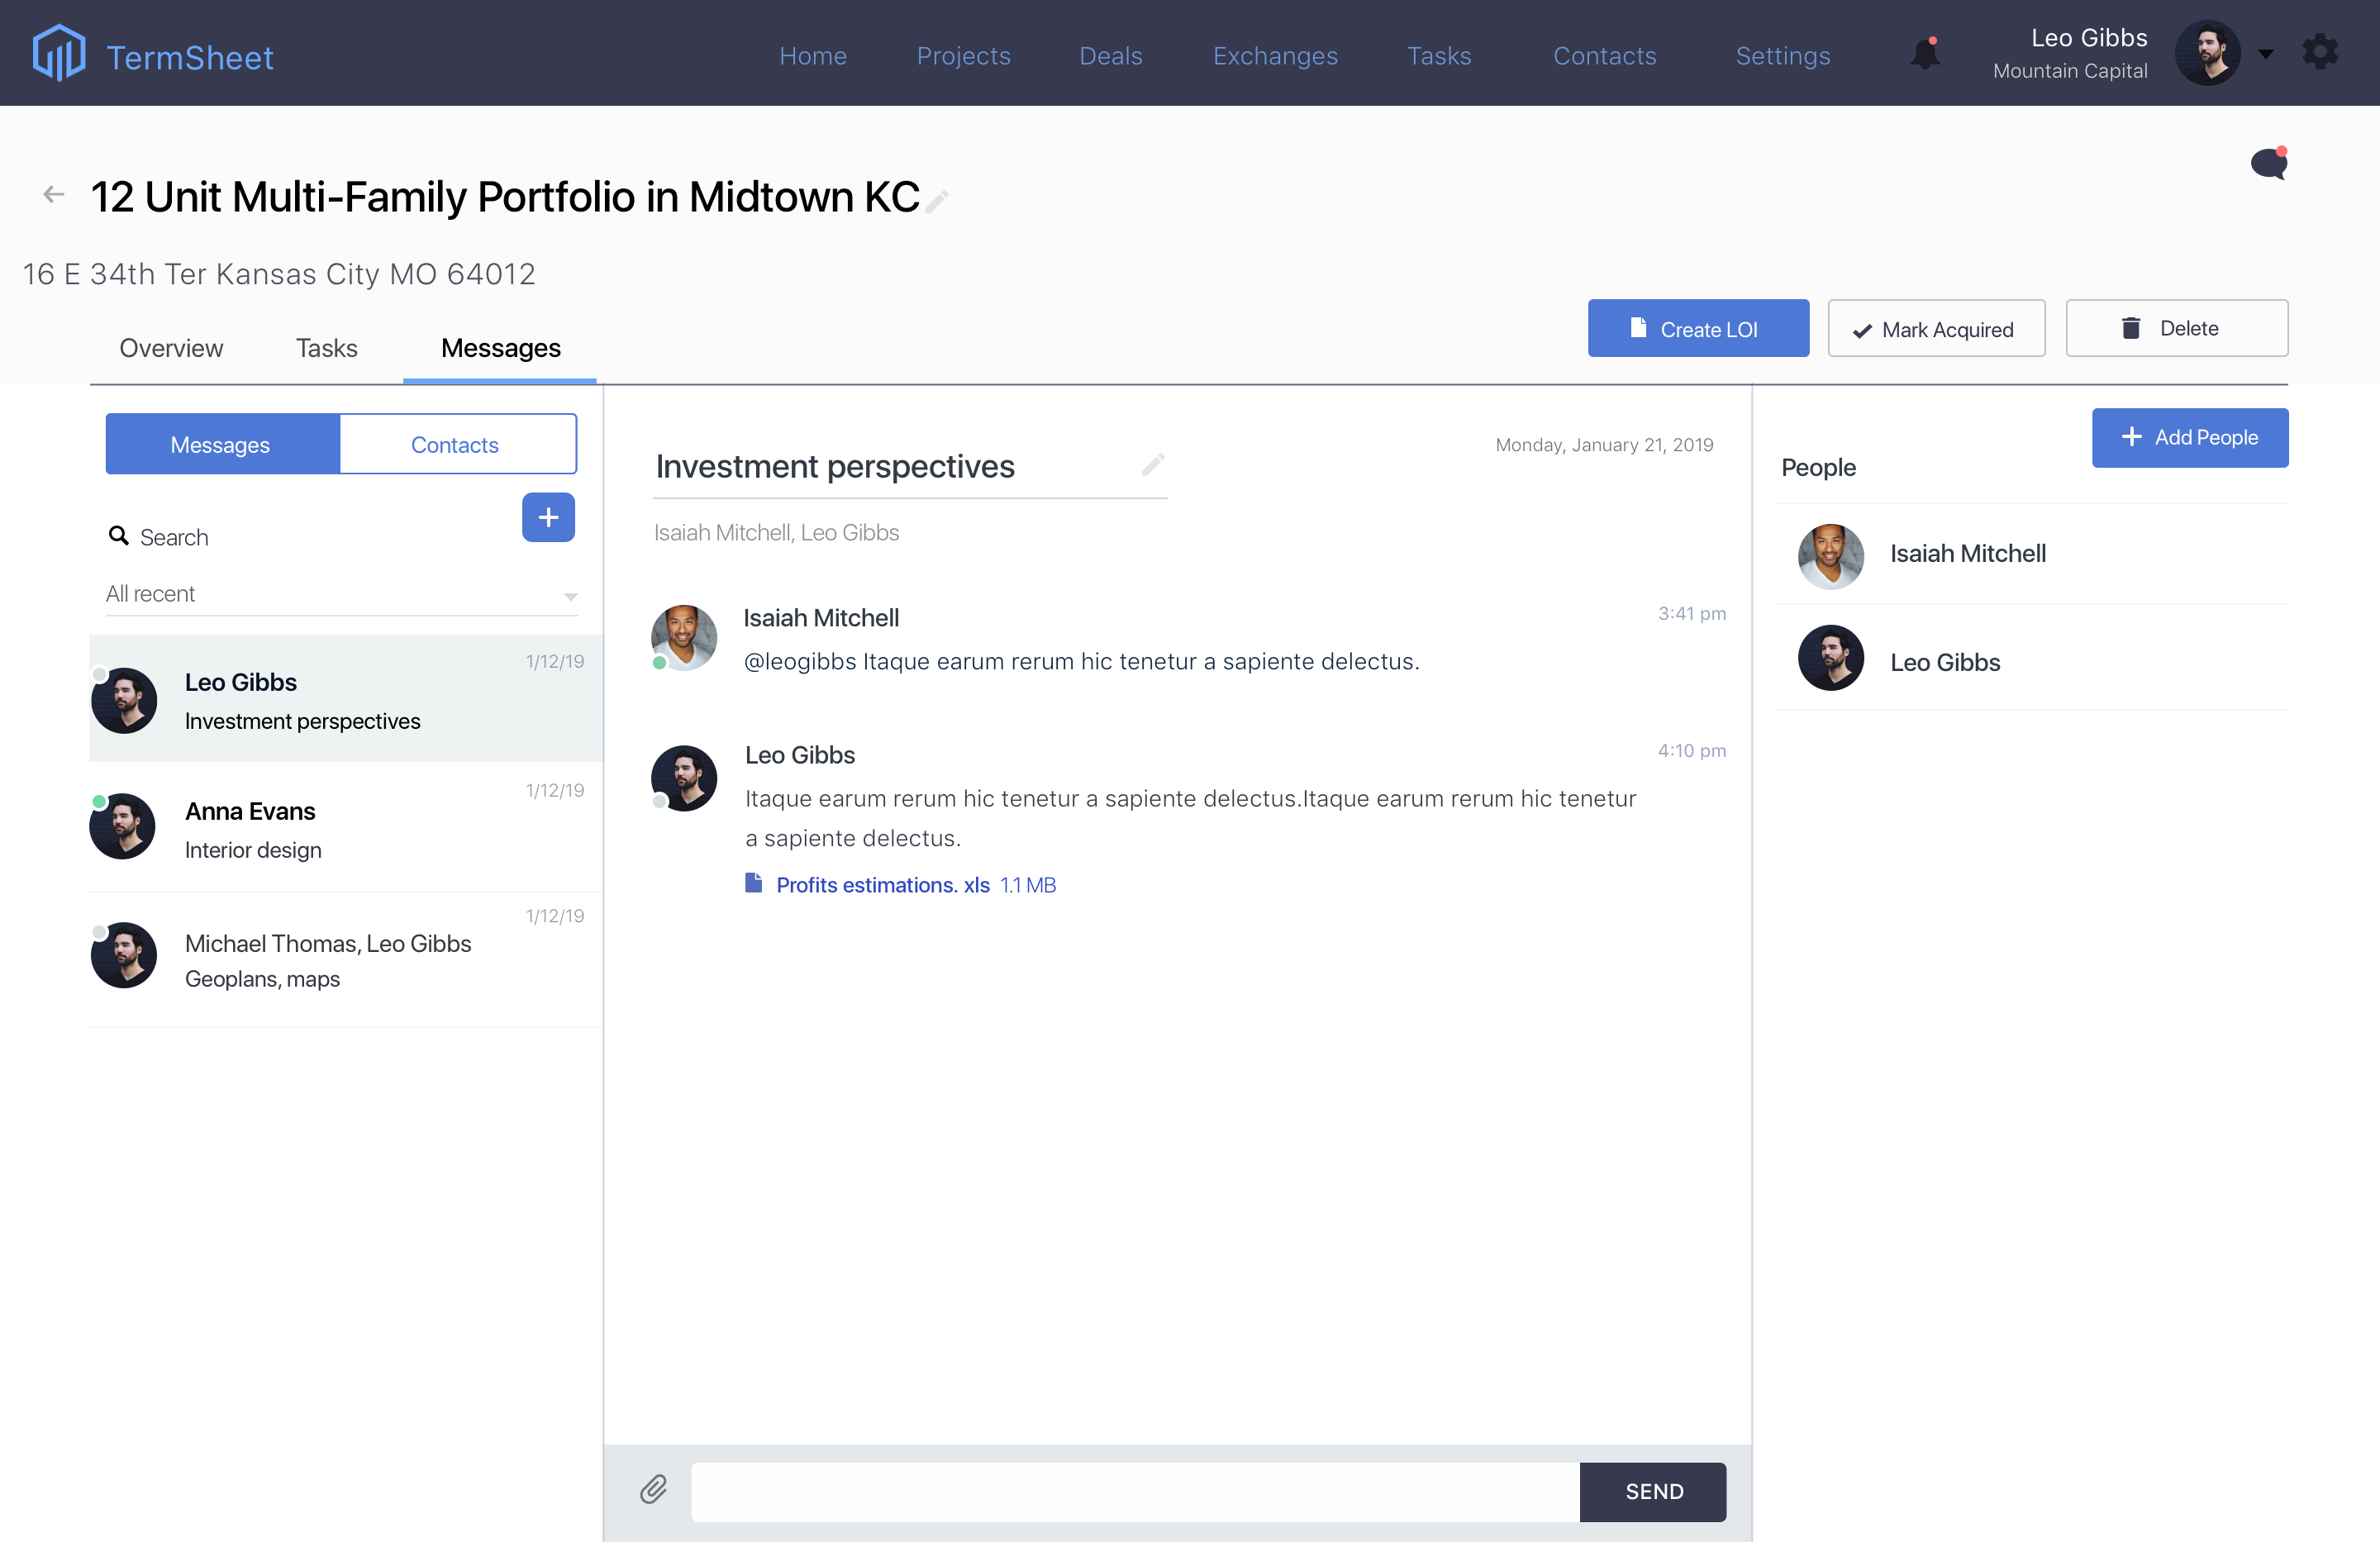Viewport: 2380px width, 1542px height.
Task: Click pencil icon next to Investment perspectives
Action: pyautogui.click(x=1153, y=464)
